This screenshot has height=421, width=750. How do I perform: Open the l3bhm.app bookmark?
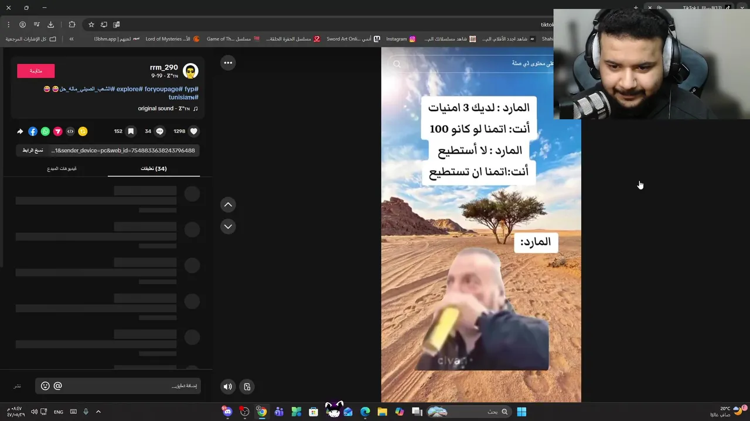(x=117, y=39)
